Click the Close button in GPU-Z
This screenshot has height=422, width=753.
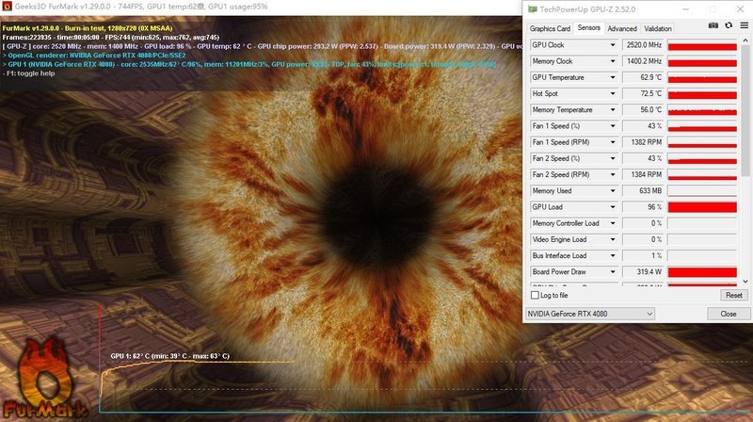728,314
